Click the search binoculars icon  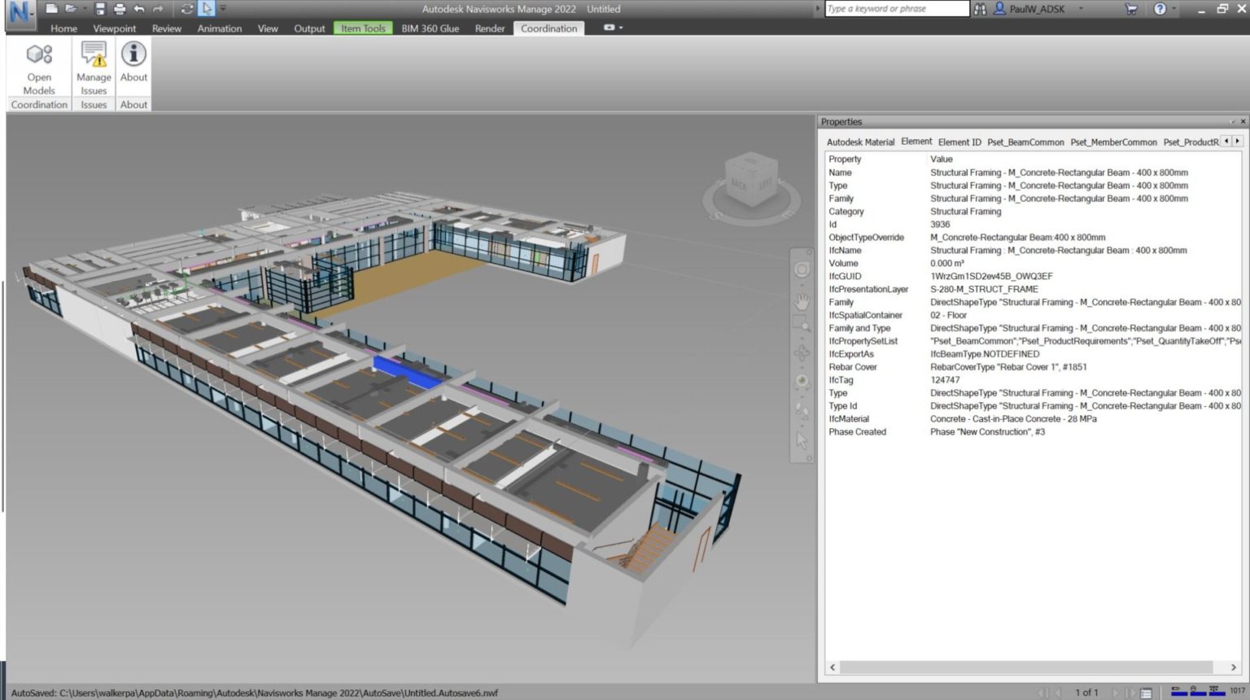tap(980, 8)
